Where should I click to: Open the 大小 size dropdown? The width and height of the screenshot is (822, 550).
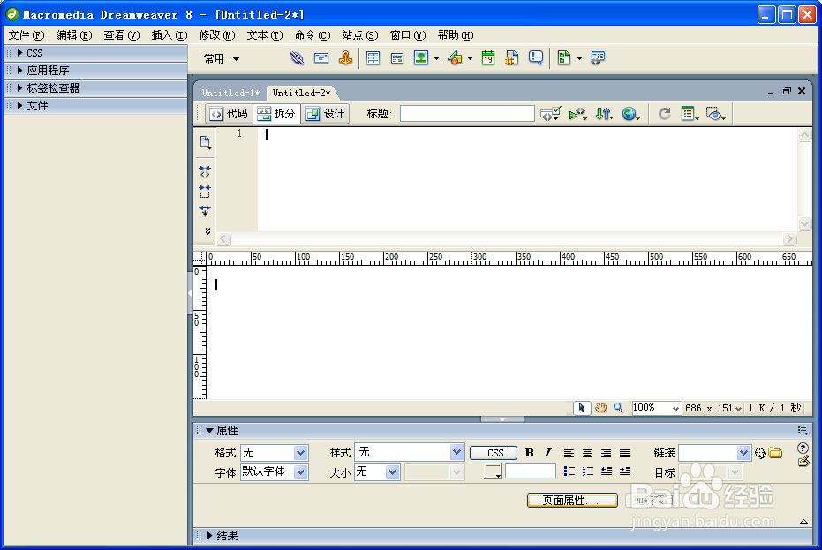pos(392,472)
